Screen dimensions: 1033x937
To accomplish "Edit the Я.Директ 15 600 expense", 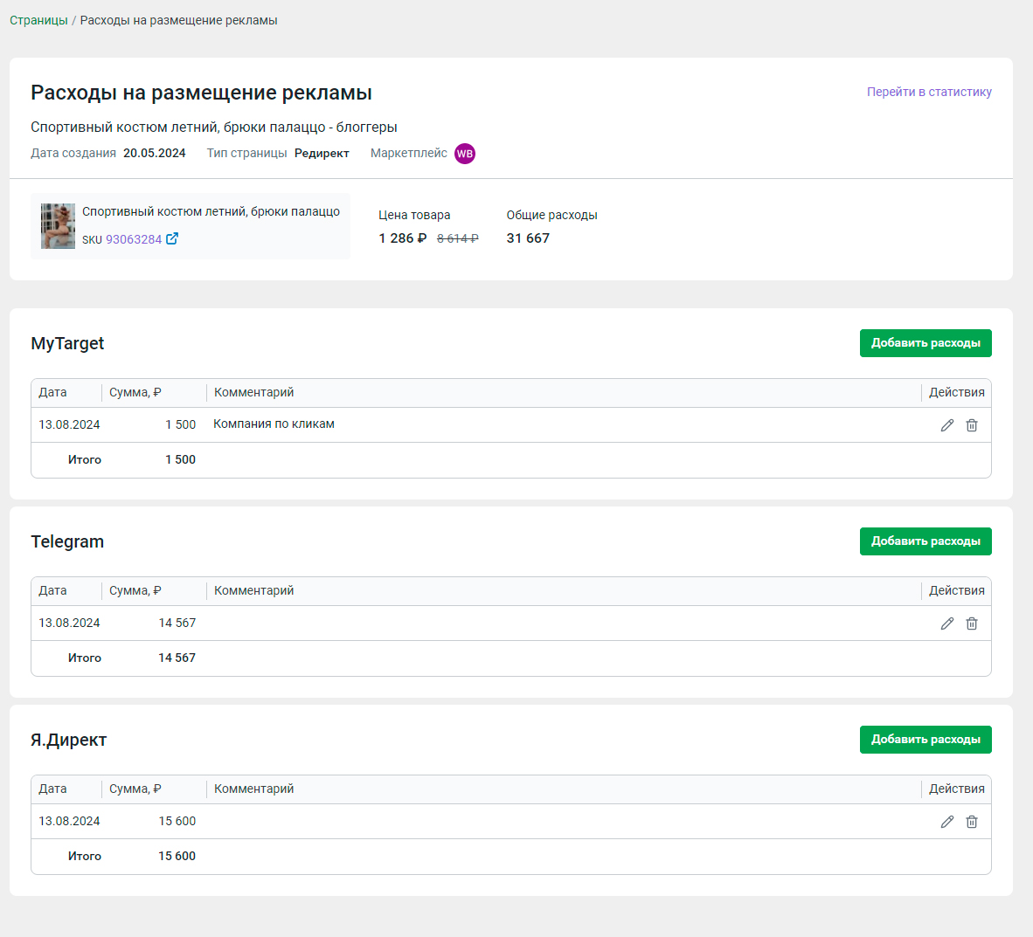I will [x=946, y=822].
